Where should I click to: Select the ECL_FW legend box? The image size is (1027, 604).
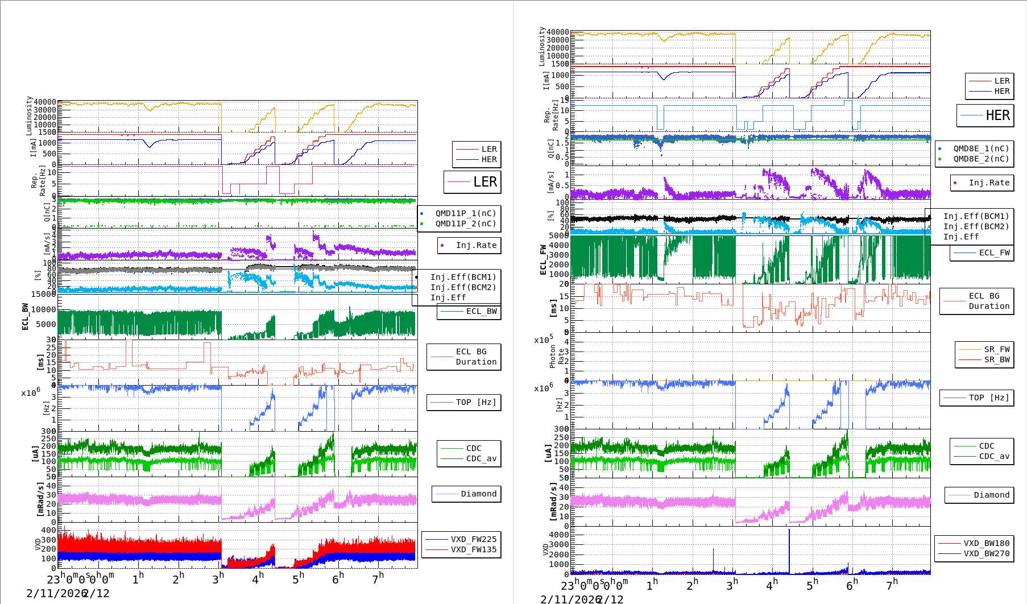point(982,253)
